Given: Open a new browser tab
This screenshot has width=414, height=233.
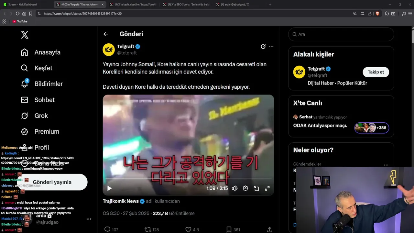Looking at the screenshot, I should tap(270, 5).
